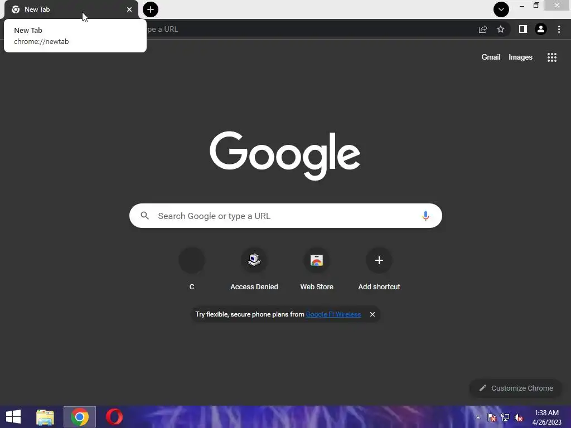Open the network status tray icon

[x=505, y=417]
